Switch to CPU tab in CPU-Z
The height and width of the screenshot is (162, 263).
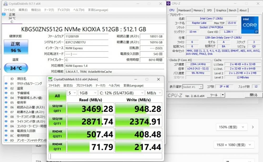click(172, 10)
